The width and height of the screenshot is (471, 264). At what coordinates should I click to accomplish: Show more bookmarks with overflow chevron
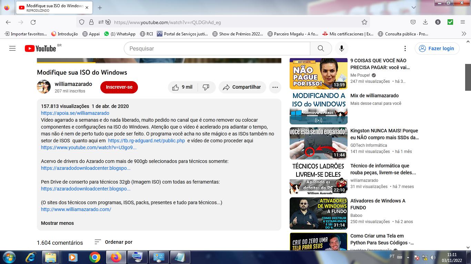coord(464,34)
